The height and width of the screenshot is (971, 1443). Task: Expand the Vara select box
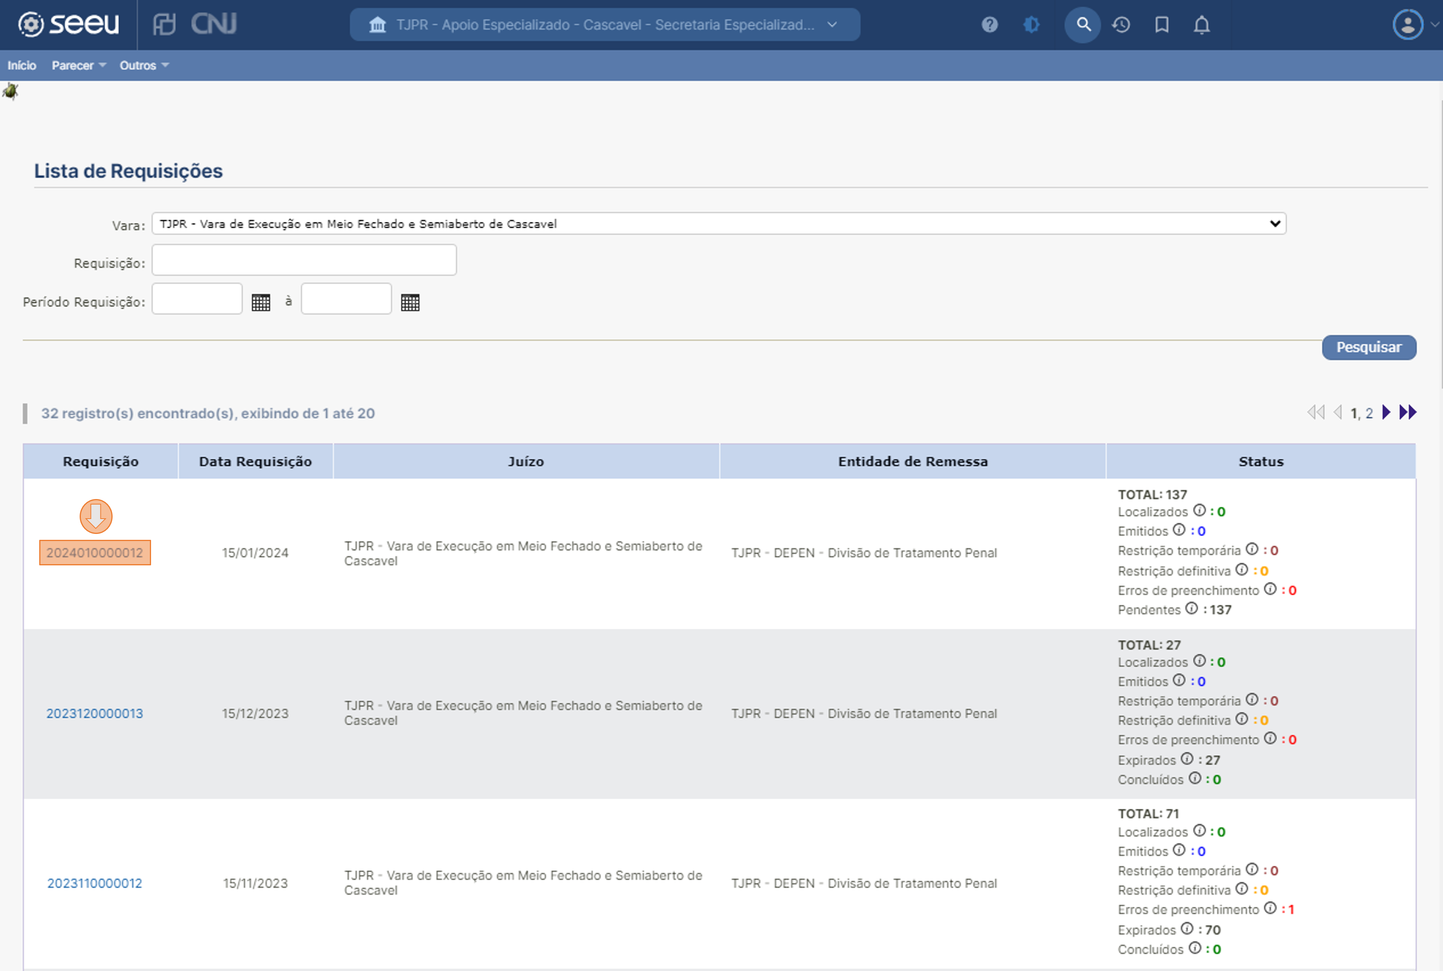click(x=718, y=224)
